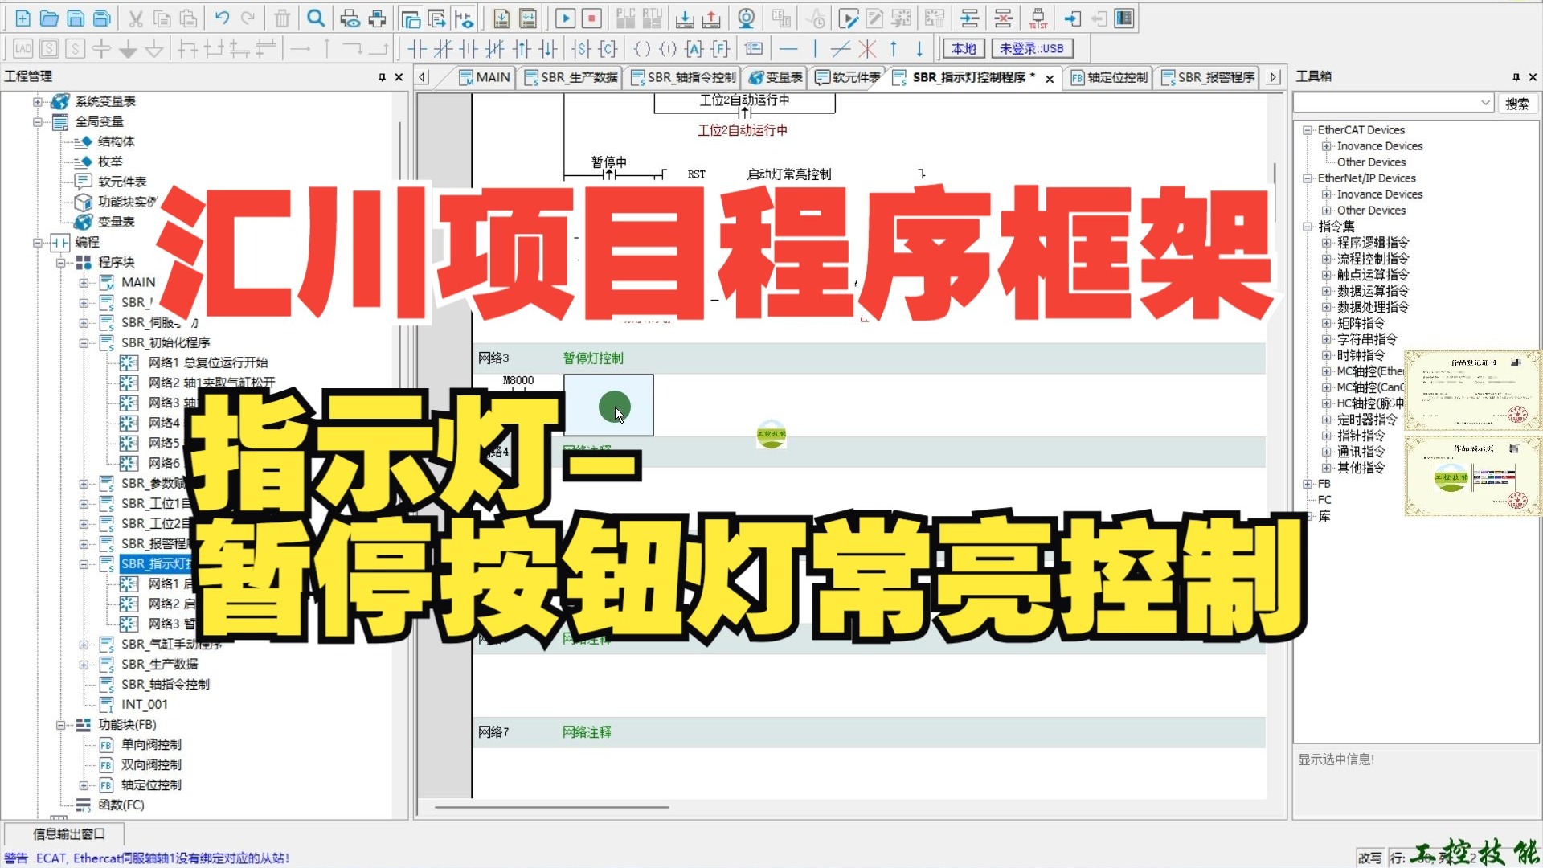Click the 未登录::USB button
This screenshot has width=1543, height=868.
pos(1031,49)
